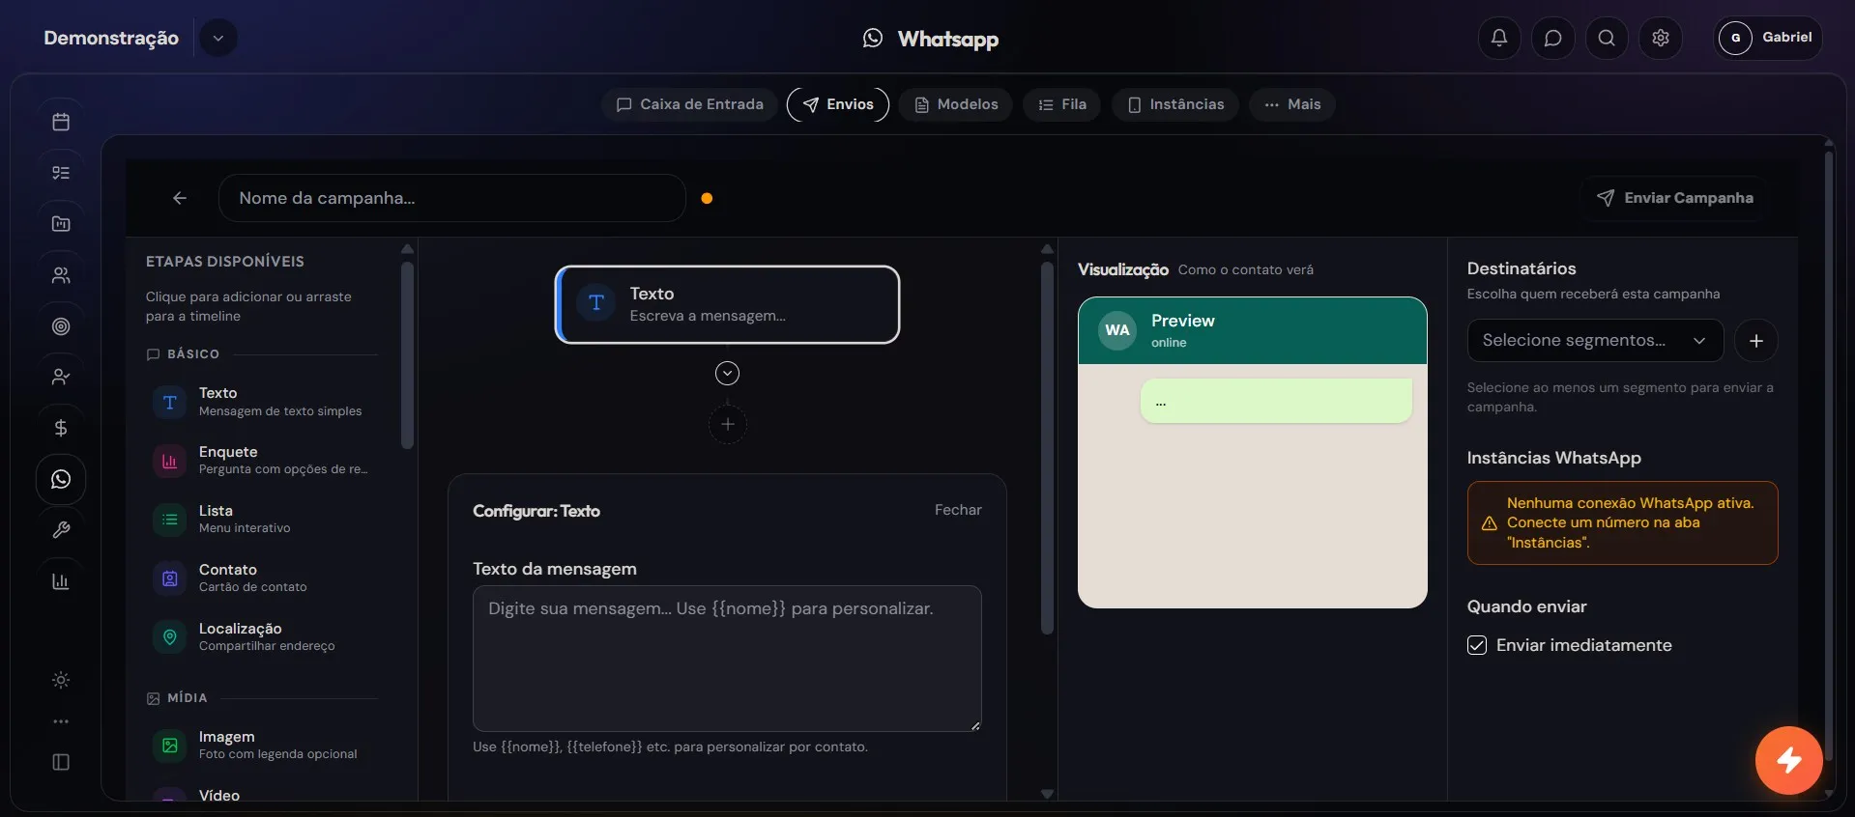Open the calendar icon in left sidebar

point(61,122)
